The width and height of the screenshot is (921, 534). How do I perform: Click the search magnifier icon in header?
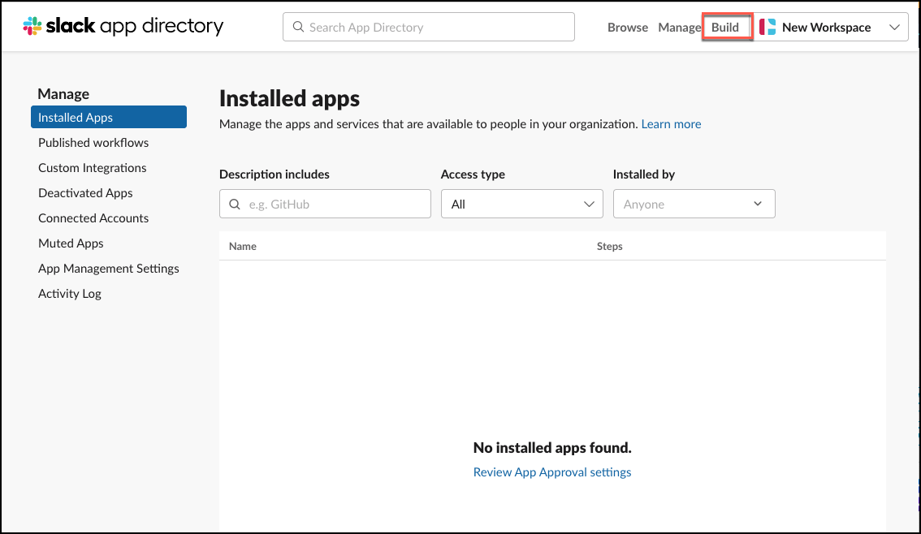coord(298,27)
